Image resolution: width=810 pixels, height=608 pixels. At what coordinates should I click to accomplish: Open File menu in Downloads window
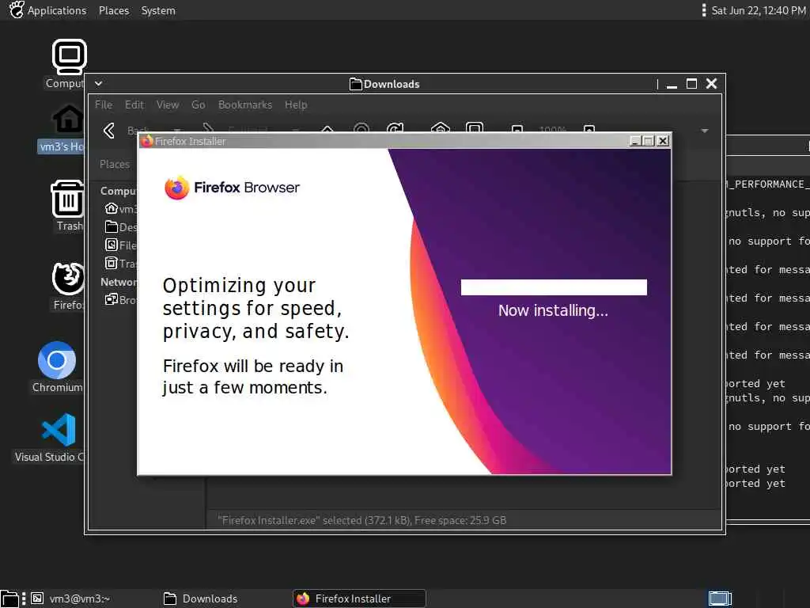tap(104, 104)
